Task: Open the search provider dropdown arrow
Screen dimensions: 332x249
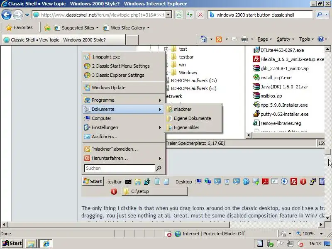Action: (326, 15)
